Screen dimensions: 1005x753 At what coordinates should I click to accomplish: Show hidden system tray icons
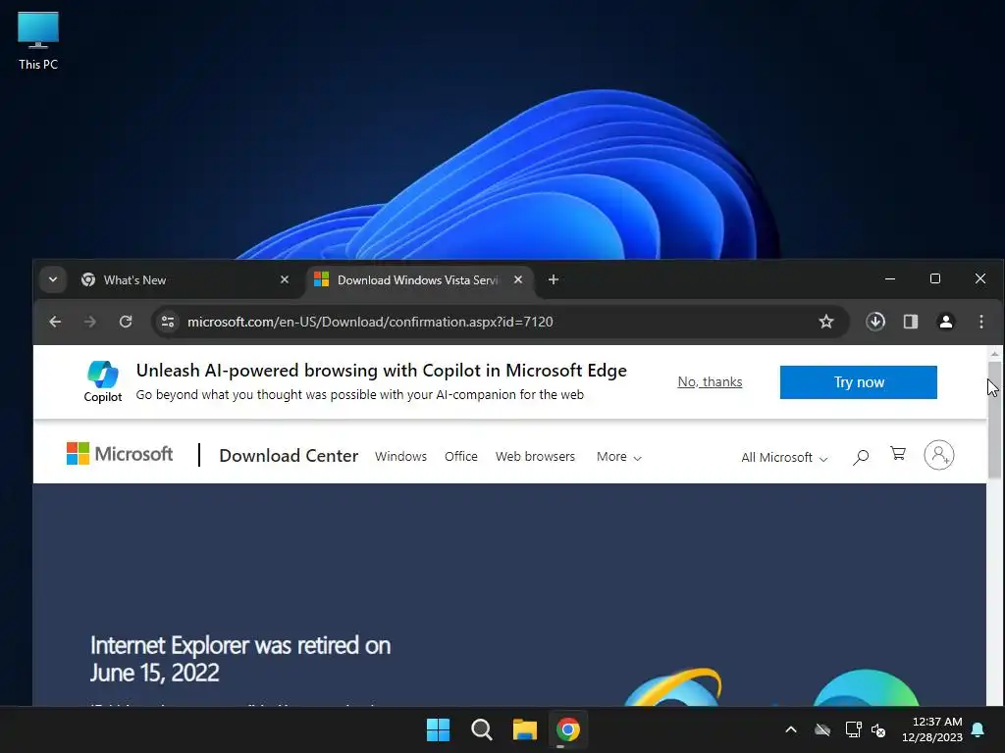coord(791,729)
